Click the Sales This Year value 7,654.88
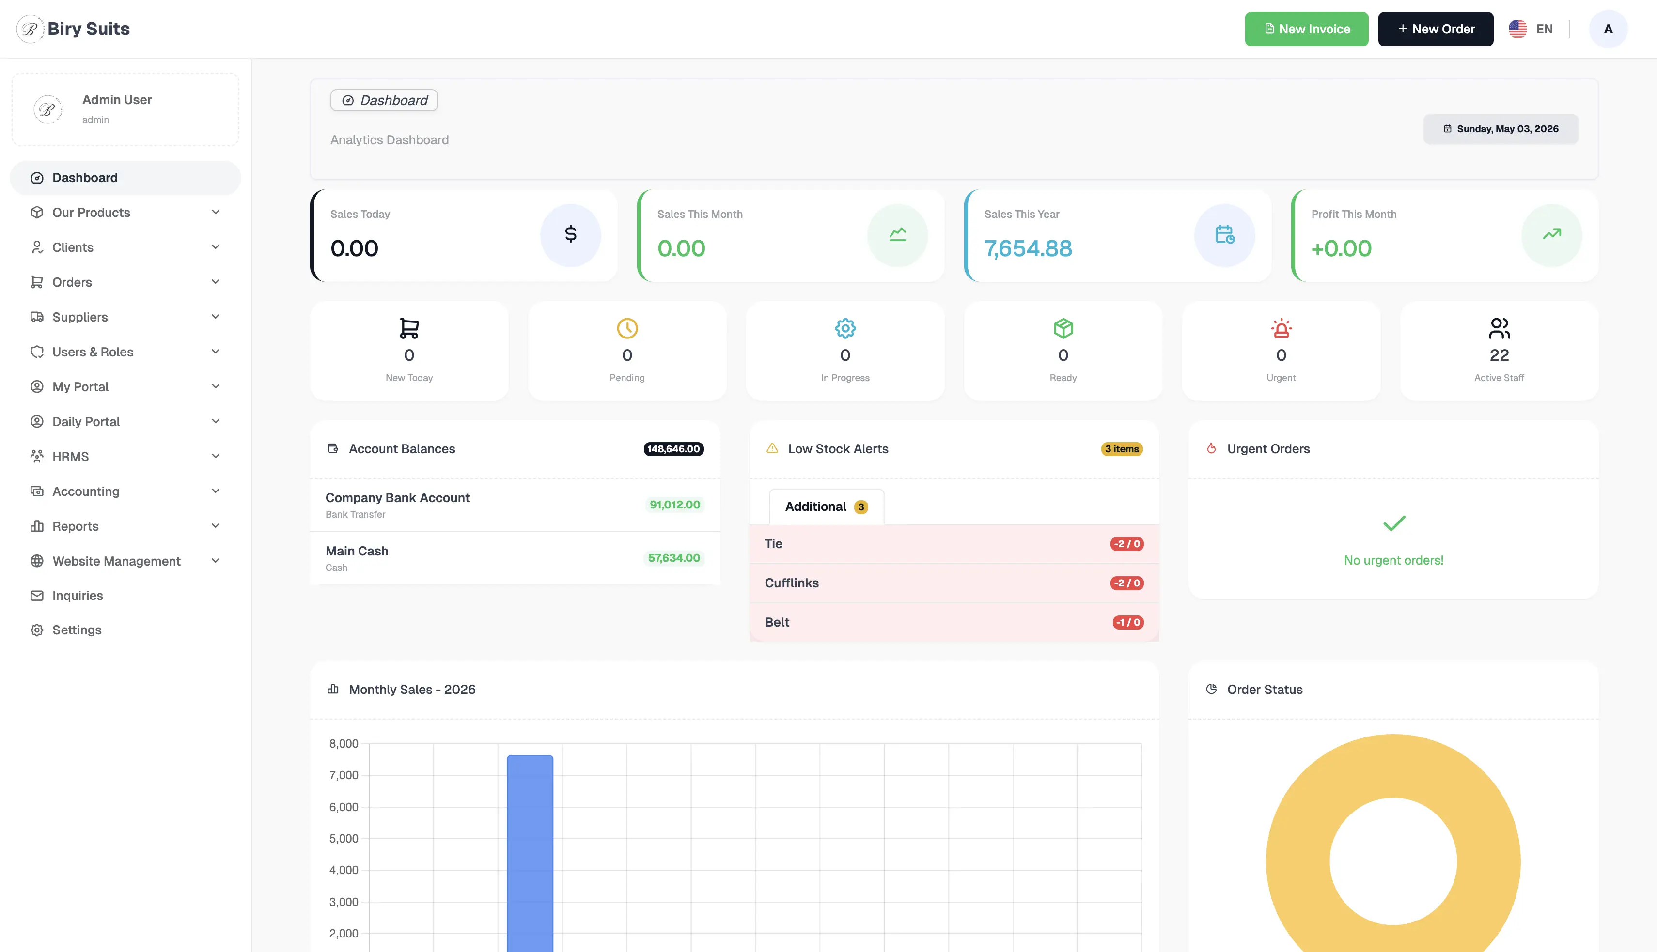 pyautogui.click(x=1028, y=248)
